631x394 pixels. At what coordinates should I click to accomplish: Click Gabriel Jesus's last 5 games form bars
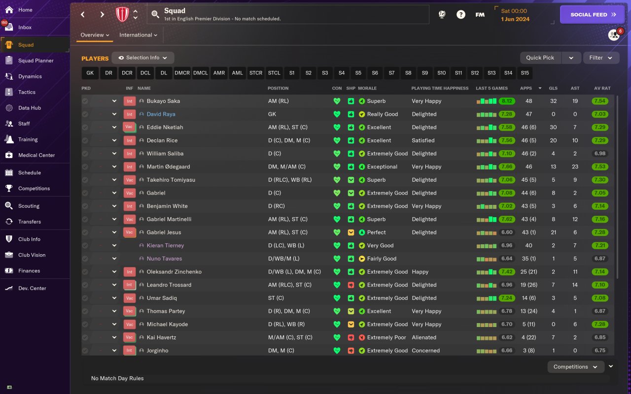[x=486, y=232]
